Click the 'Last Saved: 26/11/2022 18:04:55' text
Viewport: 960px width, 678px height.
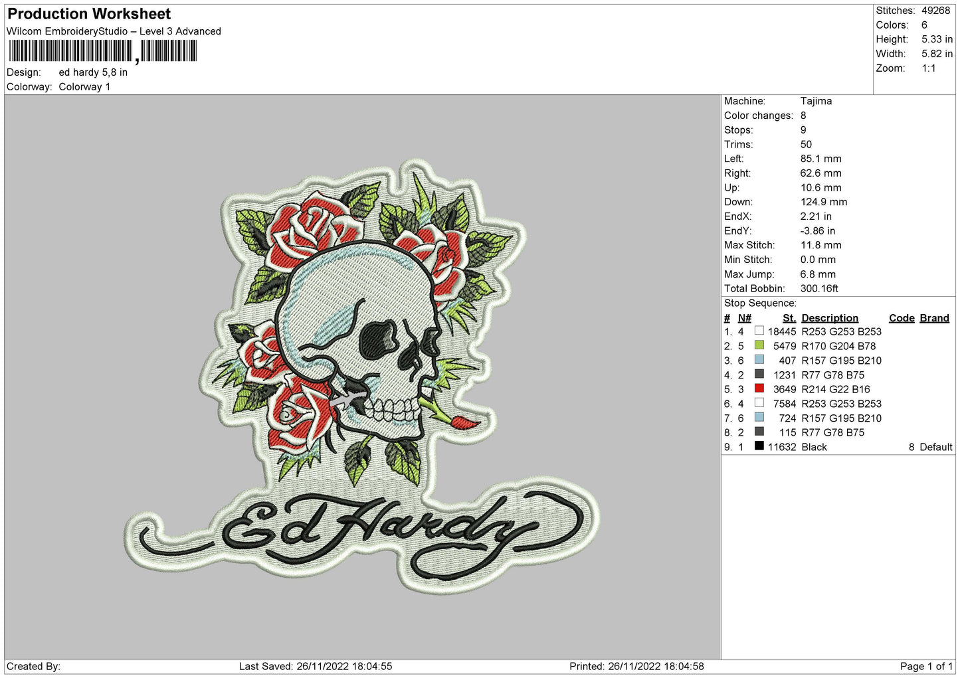click(316, 666)
